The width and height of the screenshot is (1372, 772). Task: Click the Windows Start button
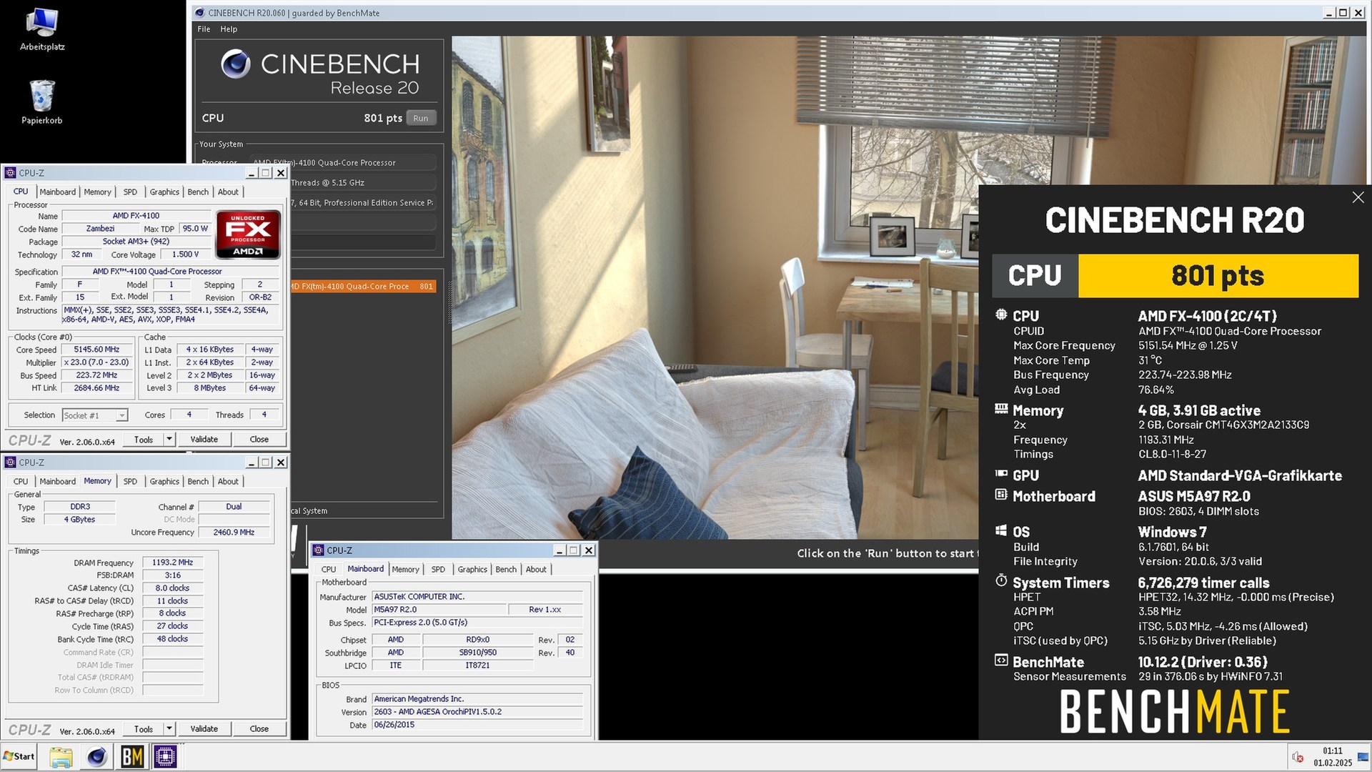(x=19, y=756)
